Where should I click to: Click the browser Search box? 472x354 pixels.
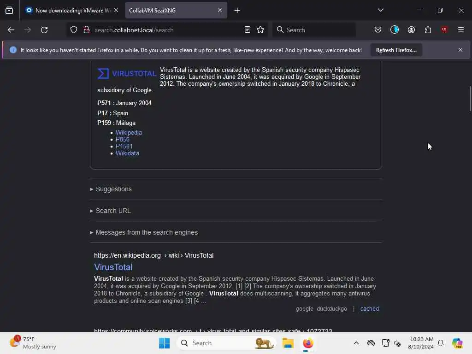(314, 30)
